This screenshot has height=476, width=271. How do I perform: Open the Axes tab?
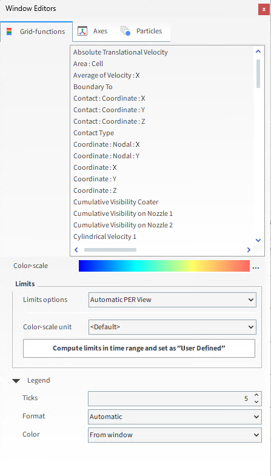(x=93, y=31)
